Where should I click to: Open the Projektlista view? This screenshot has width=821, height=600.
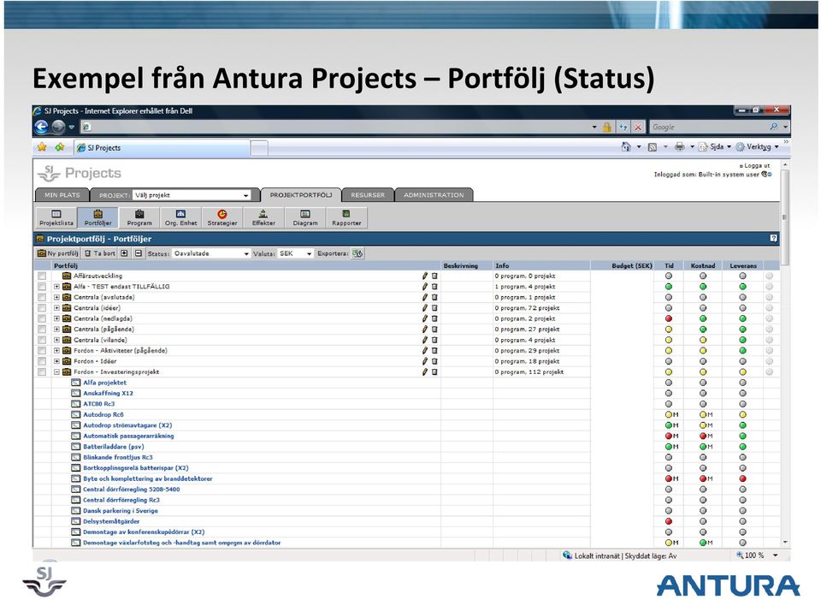(x=56, y=217)
